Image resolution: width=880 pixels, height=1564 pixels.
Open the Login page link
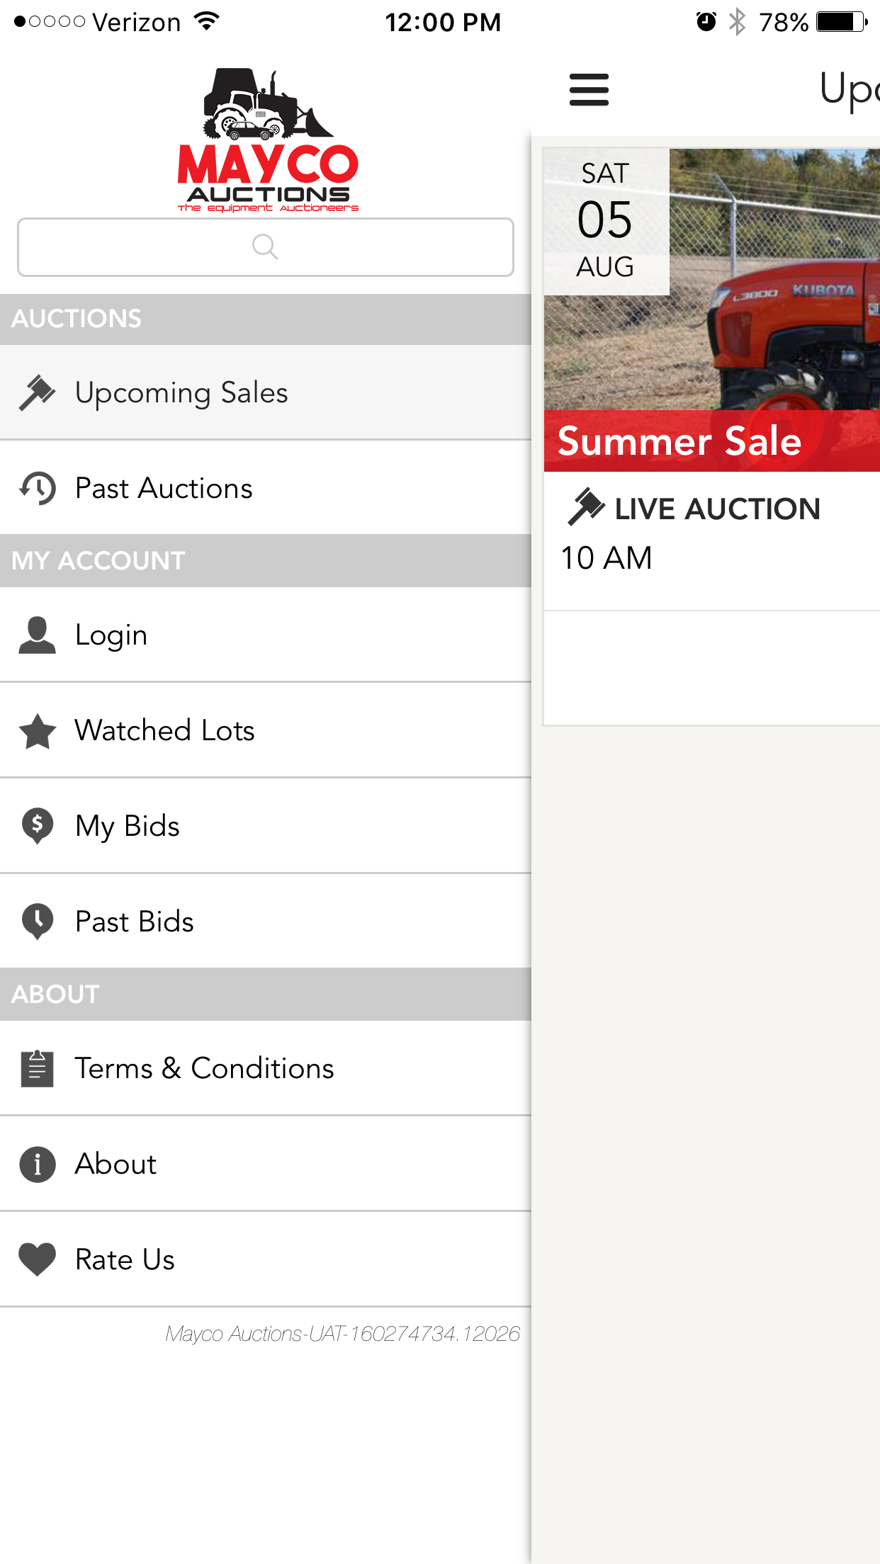pos(111,635)
